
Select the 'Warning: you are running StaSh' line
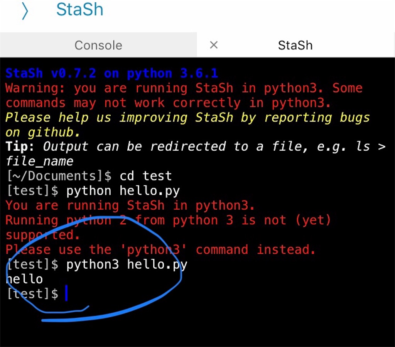pyautogui.click(x=184, y=88)
